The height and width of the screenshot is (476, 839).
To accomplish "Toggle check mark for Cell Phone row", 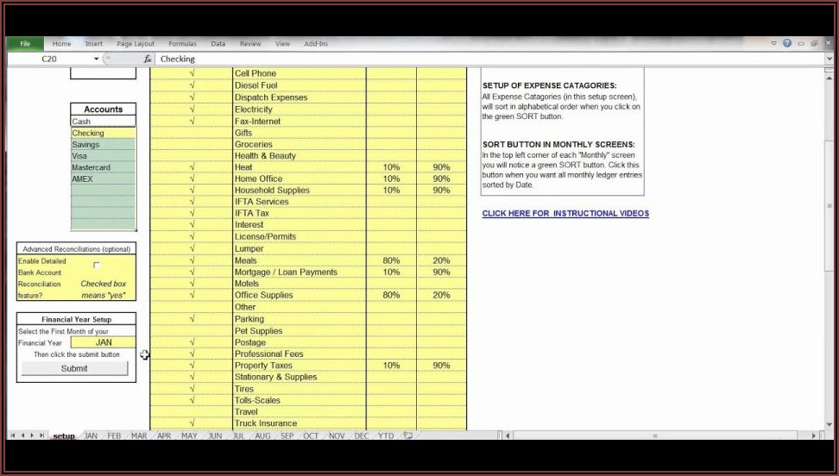I will click(x=192, y=73).
